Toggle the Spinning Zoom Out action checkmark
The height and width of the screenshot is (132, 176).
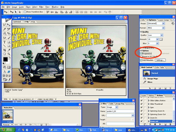point(141,114)
